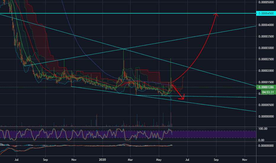This screenshot has width=276, height=163.
Task: Click the May label on time axis
Action: pyautogui.click(x=159, y=160)
